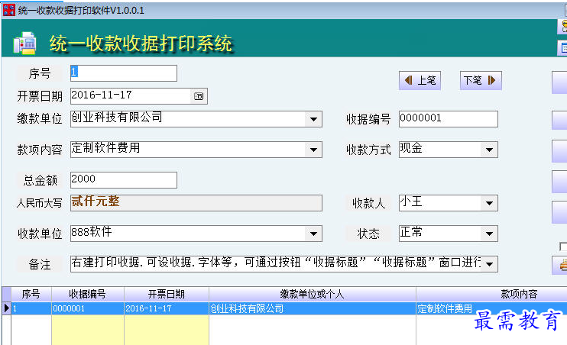Click the 款项内容 column header
The image size is (567, 345).
pos(492,294)
